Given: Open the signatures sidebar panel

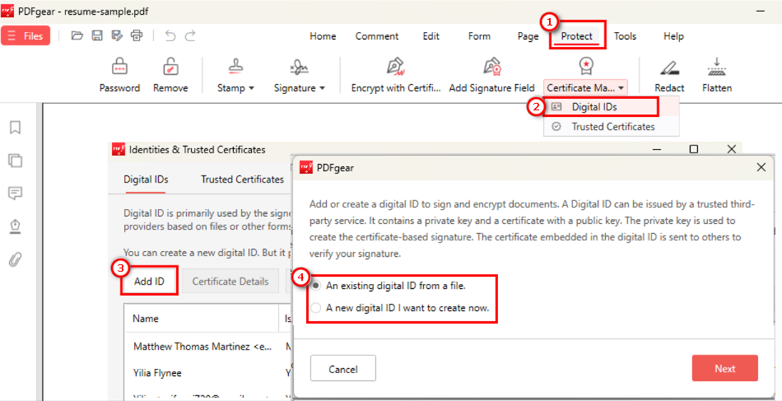Looking at the screenshot, I should (16, 226).
